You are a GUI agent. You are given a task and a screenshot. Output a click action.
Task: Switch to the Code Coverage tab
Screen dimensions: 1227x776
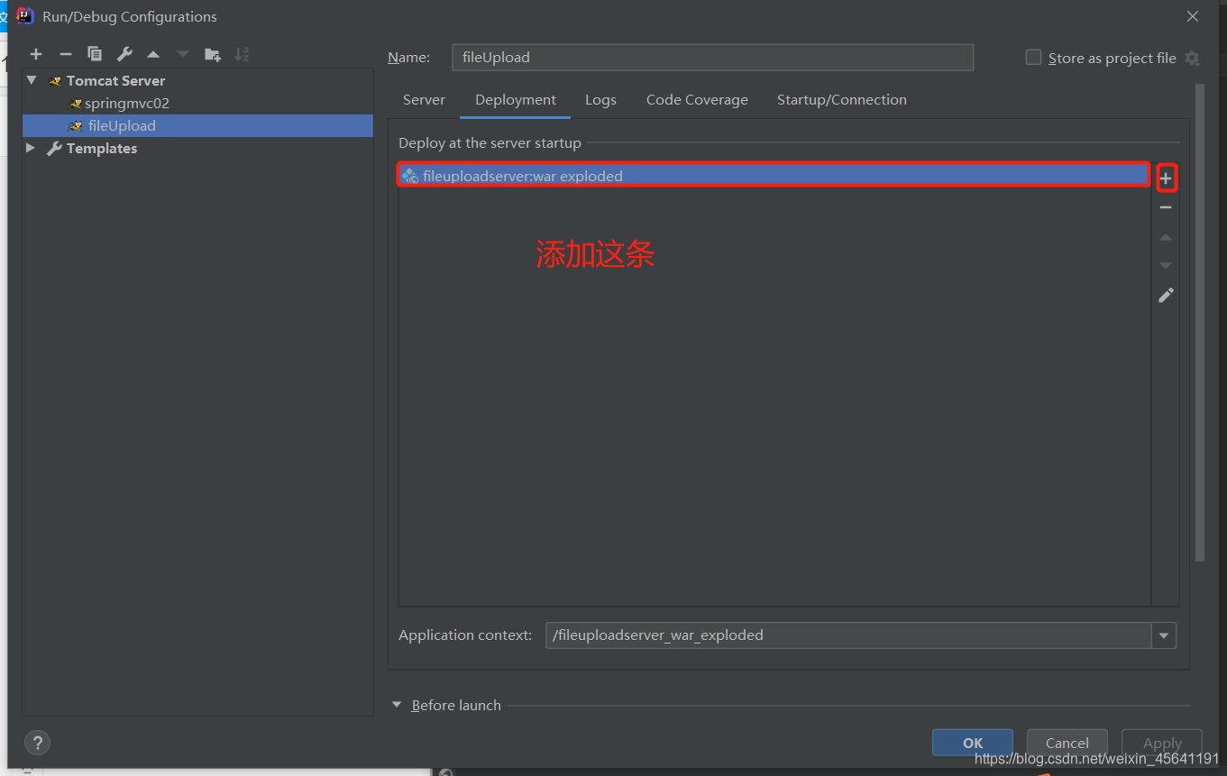(697, 100)
